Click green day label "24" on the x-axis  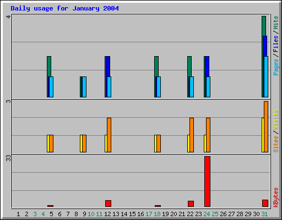click(207, 214)
